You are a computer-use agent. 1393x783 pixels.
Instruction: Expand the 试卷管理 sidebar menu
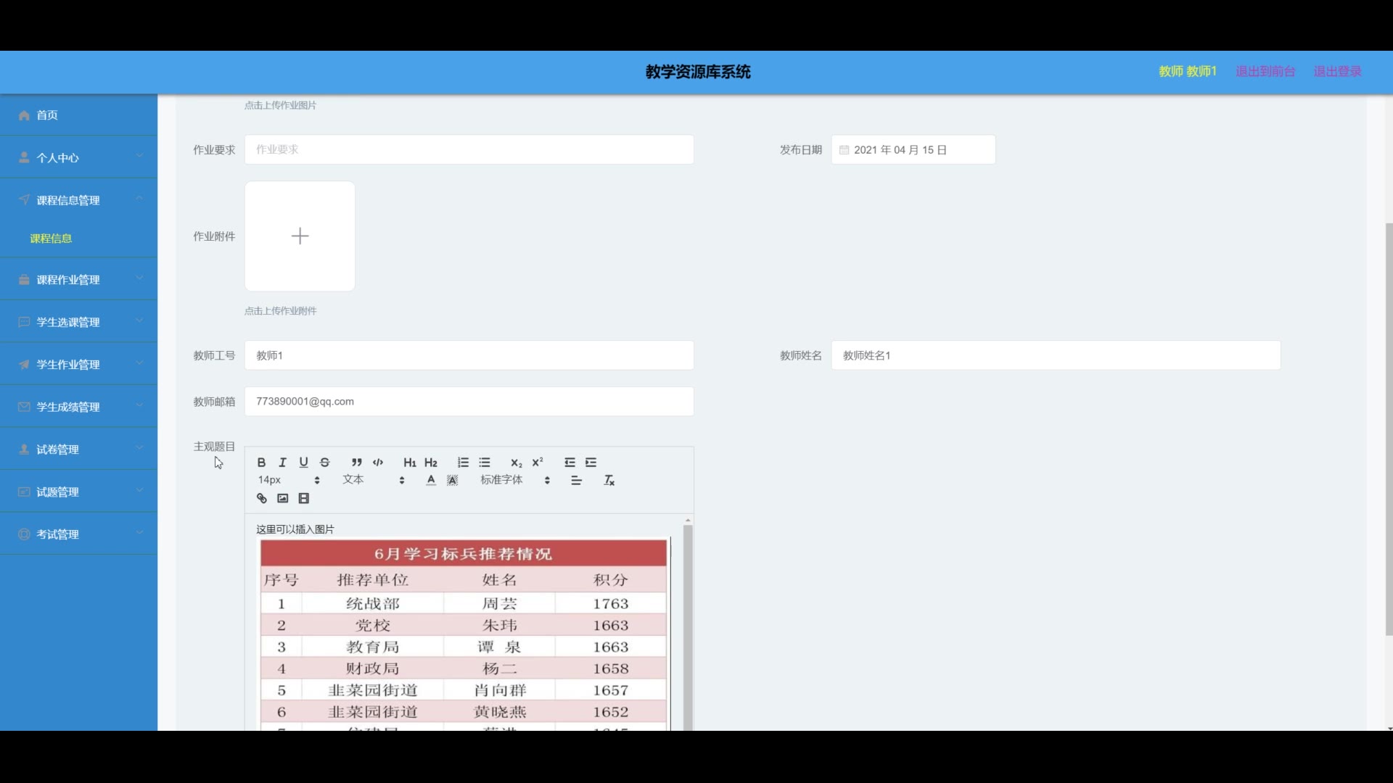point(78,449)
